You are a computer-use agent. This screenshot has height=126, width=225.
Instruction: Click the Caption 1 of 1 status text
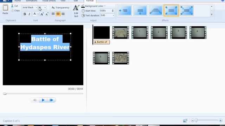point(11,121)
